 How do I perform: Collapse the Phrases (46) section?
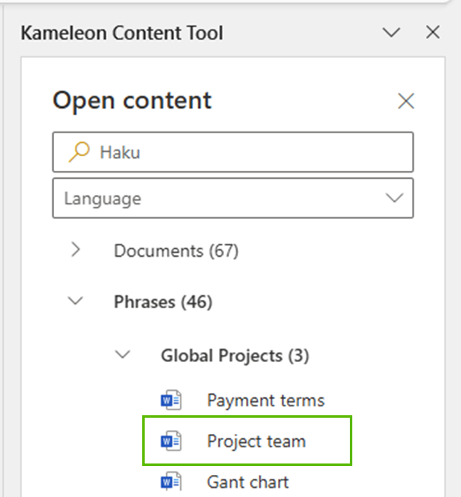[75, 301]
